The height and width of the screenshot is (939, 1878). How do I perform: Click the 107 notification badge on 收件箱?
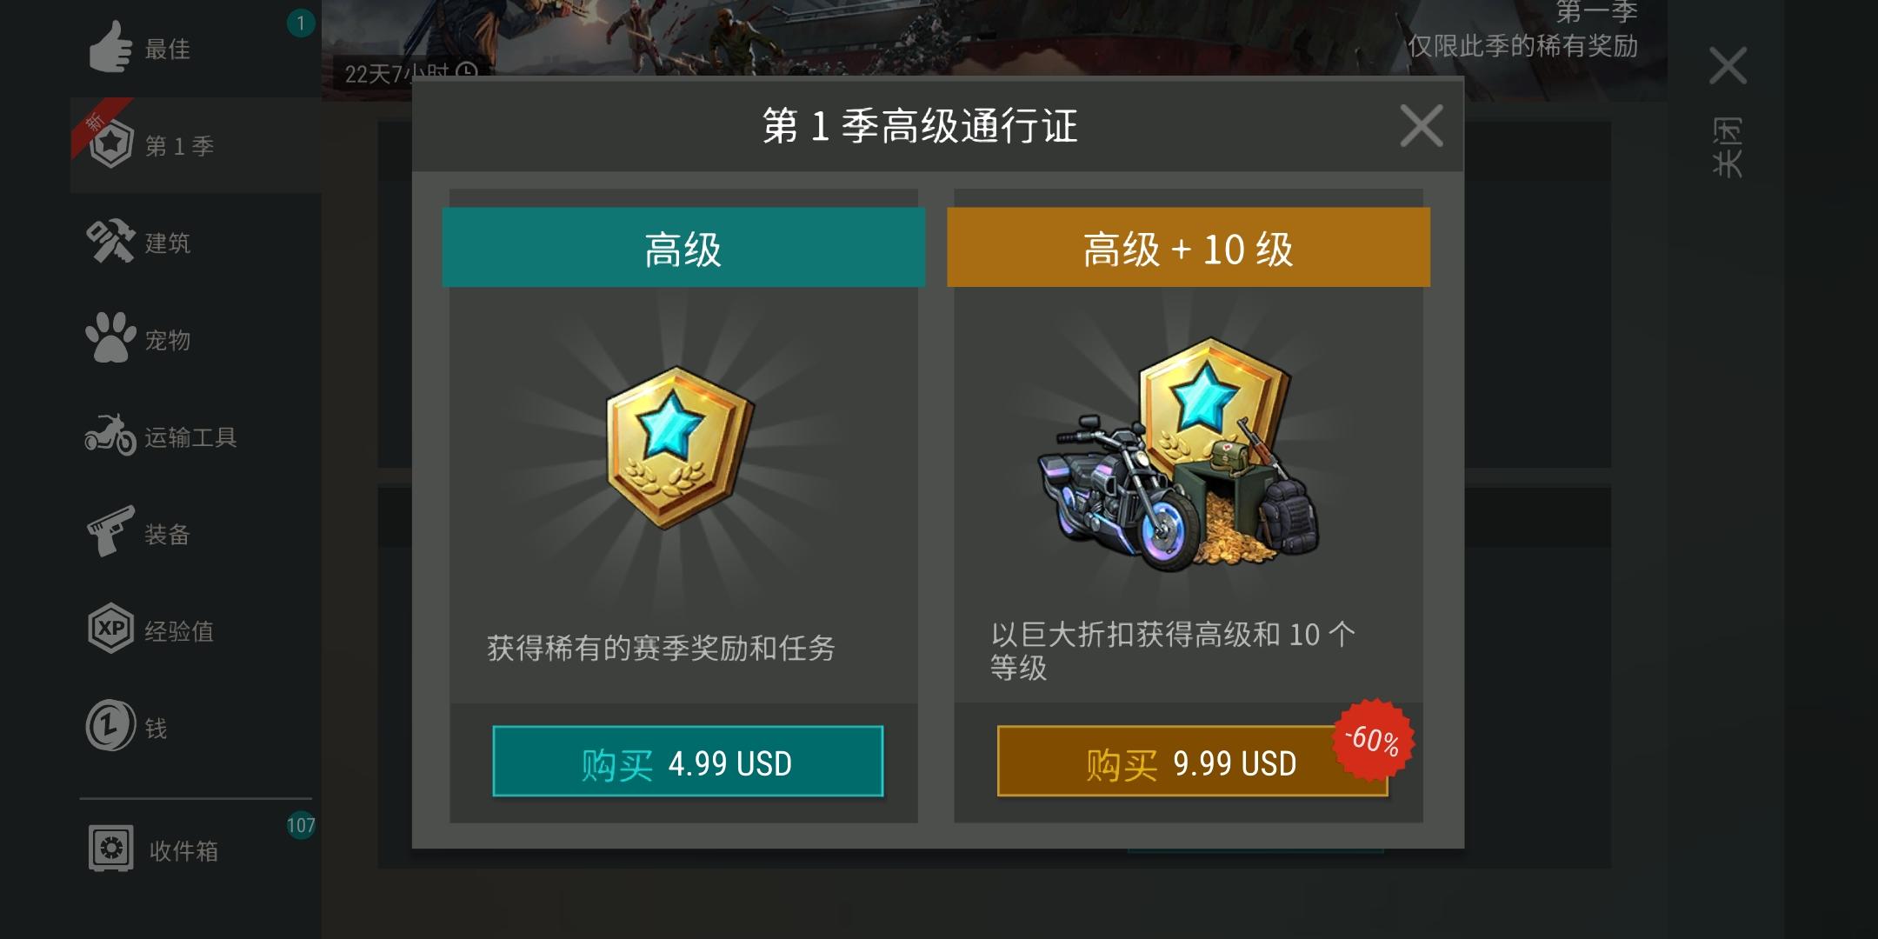[x=301, y=825]
